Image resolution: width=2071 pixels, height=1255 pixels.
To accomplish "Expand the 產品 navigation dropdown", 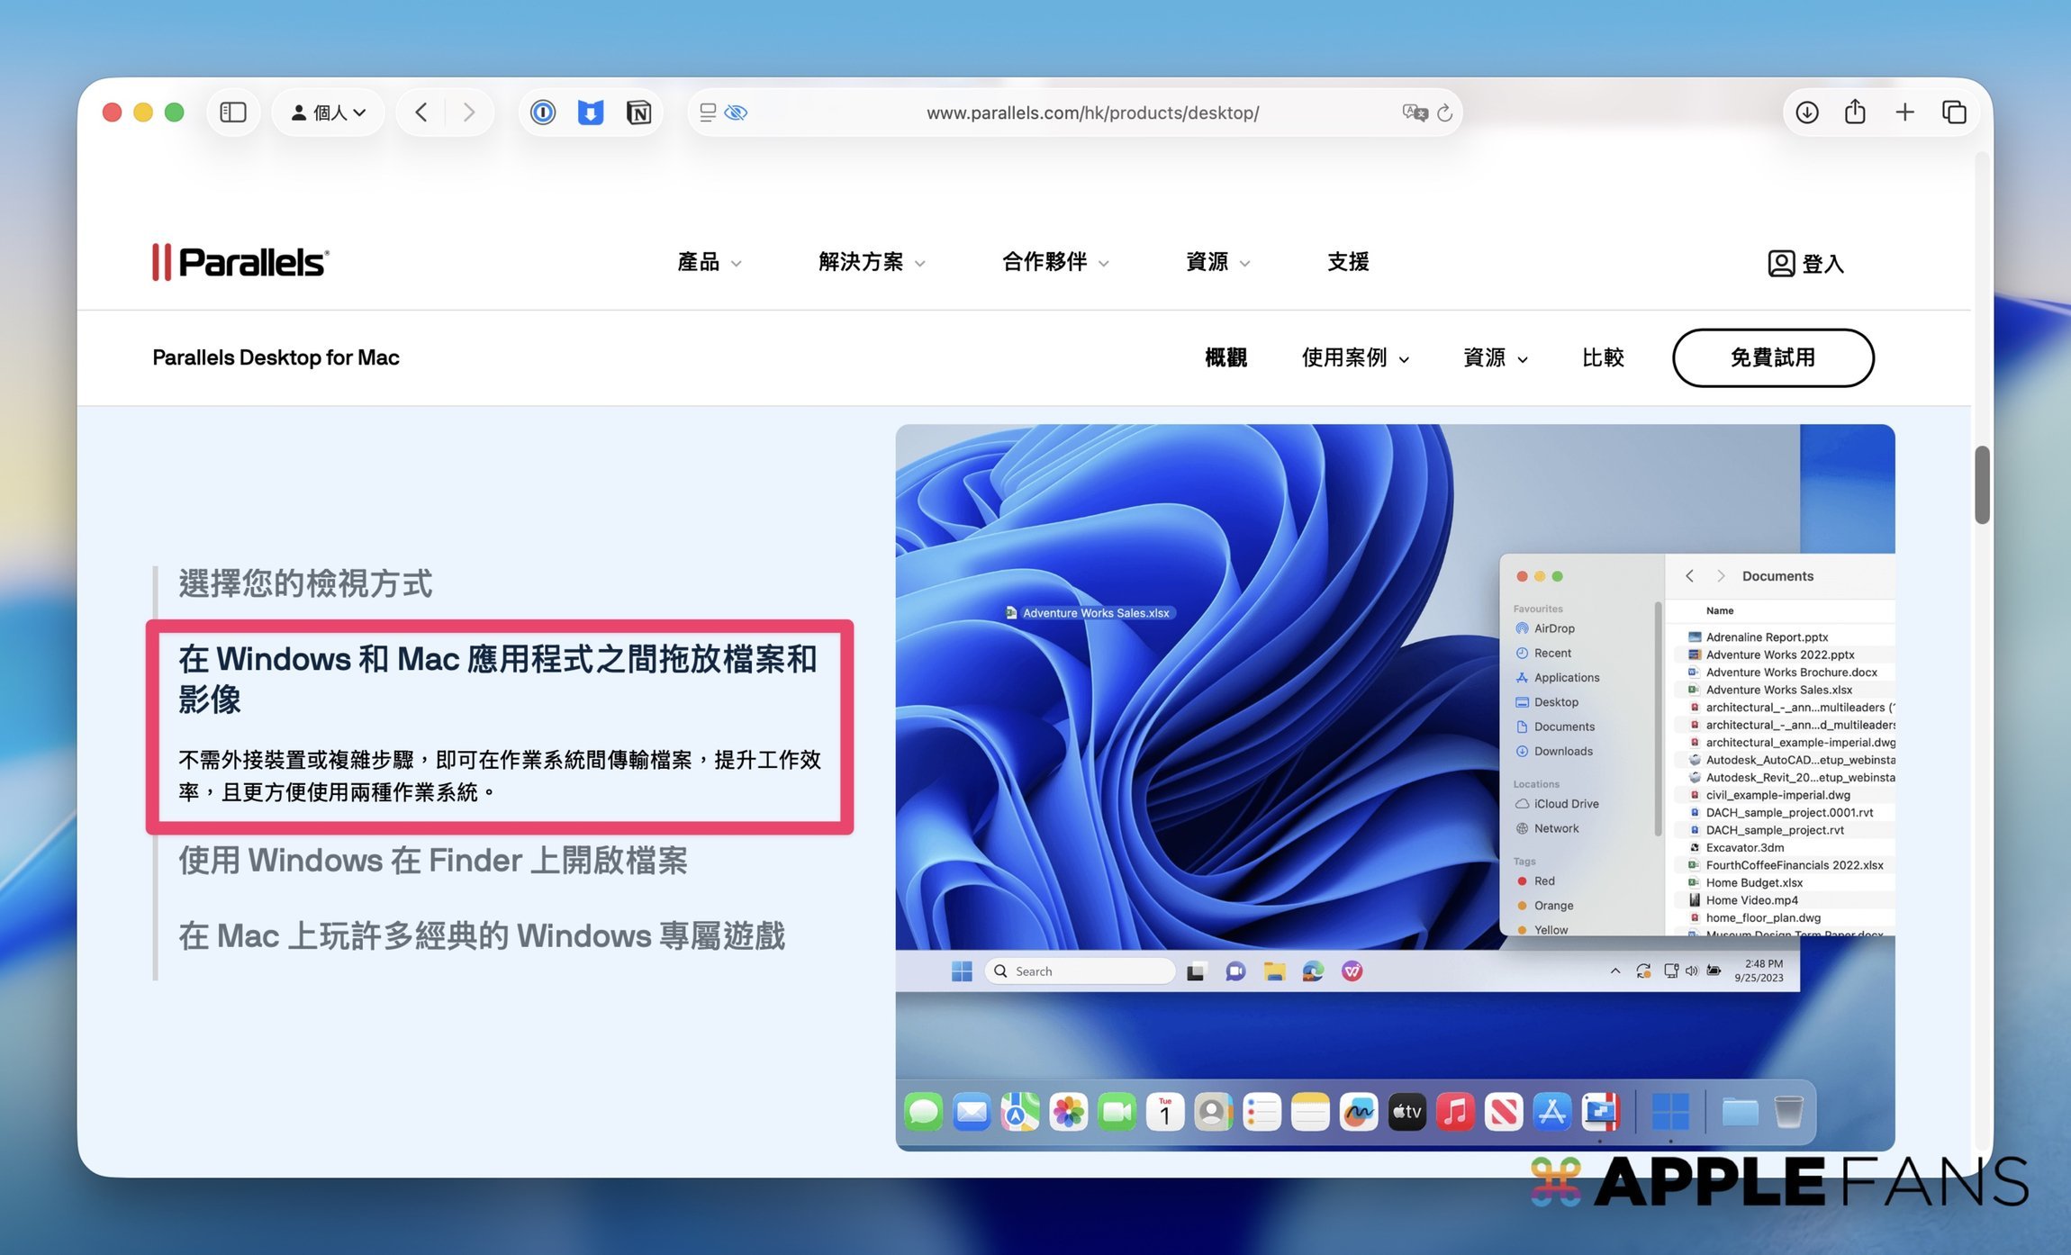I will (x=710, y=262).
